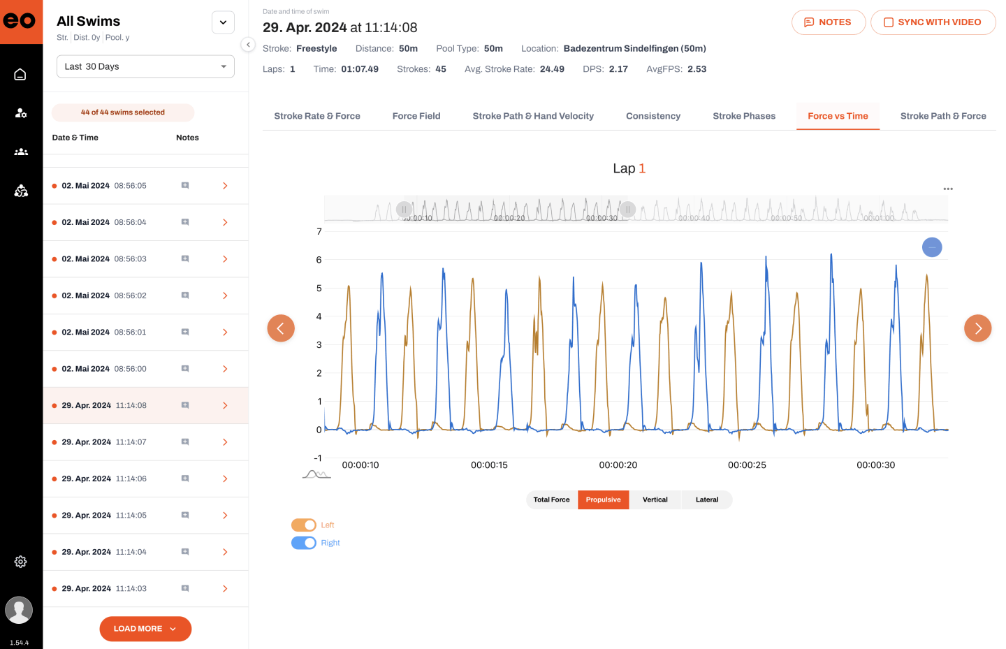Toggle the Left hand force line

(304, 525)
